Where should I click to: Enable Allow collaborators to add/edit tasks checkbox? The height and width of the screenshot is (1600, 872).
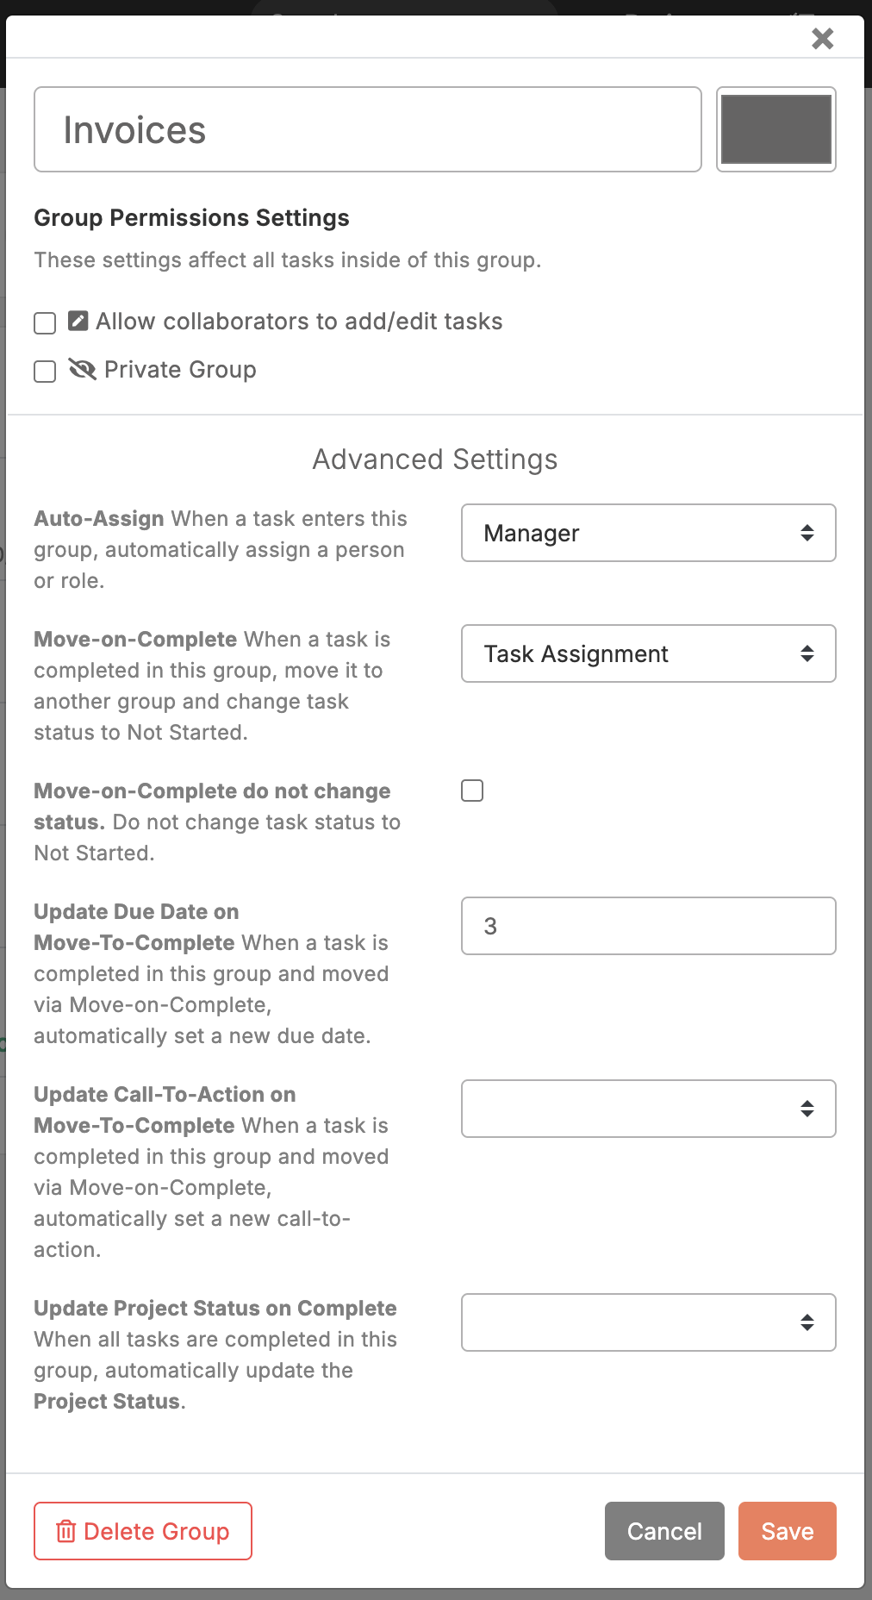(45, 322)
